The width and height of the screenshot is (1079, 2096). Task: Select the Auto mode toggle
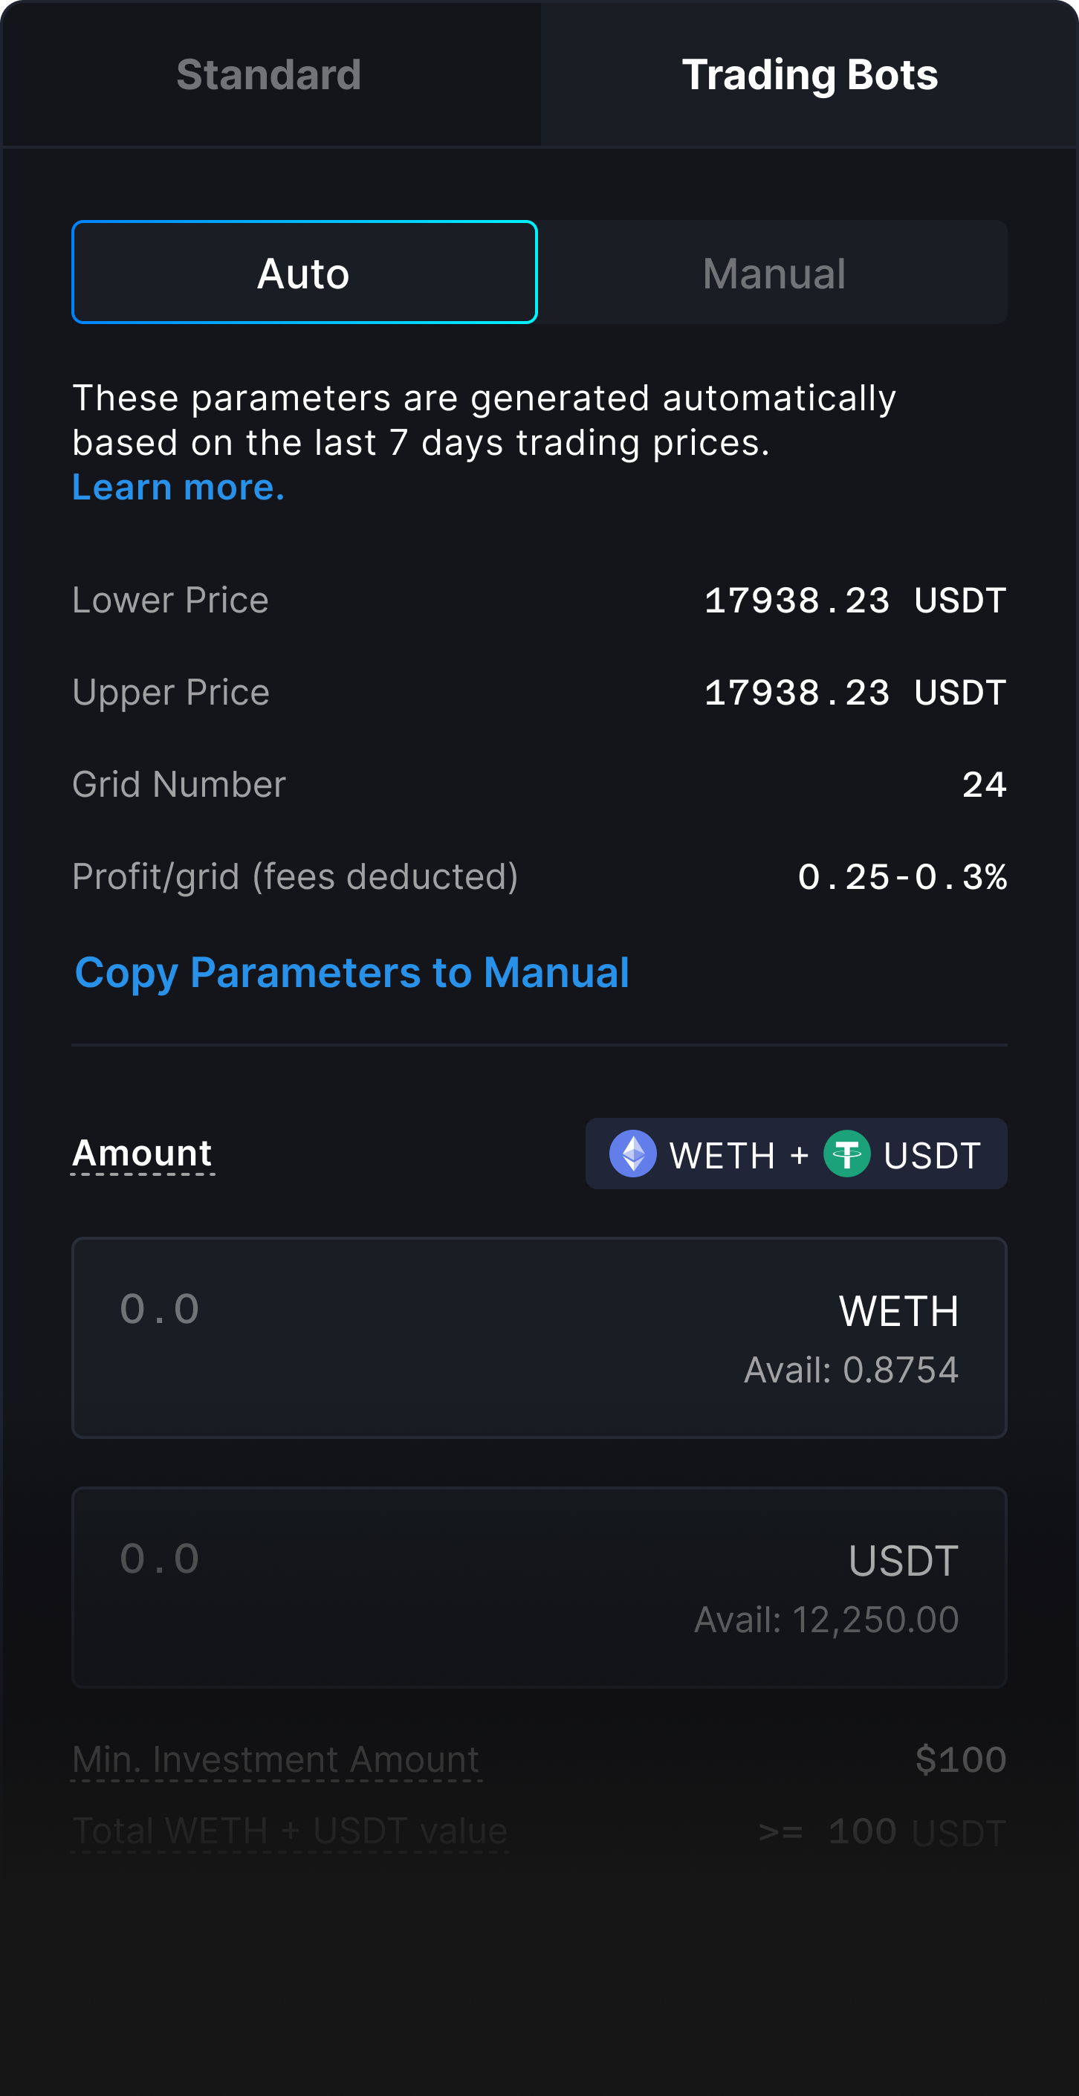click(305, 273)
